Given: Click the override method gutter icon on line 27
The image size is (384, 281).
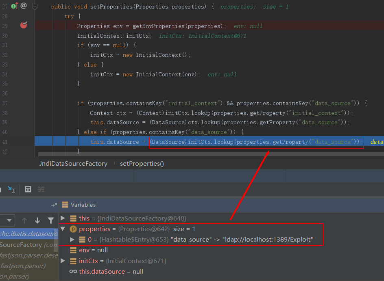Looking at the screenshot, I should click(15, 6).
